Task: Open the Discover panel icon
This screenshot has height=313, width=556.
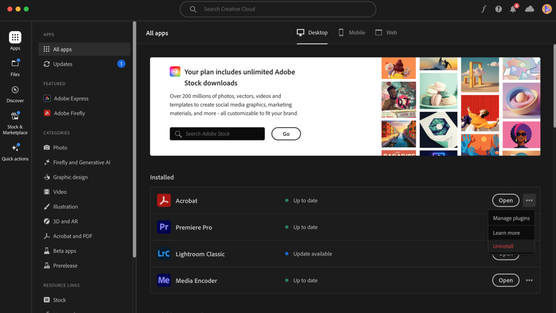Action: [x=15, y=94]
